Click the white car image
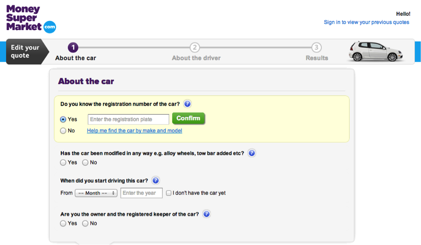Viewport: 421px width, 245px height. click(376, 51)
